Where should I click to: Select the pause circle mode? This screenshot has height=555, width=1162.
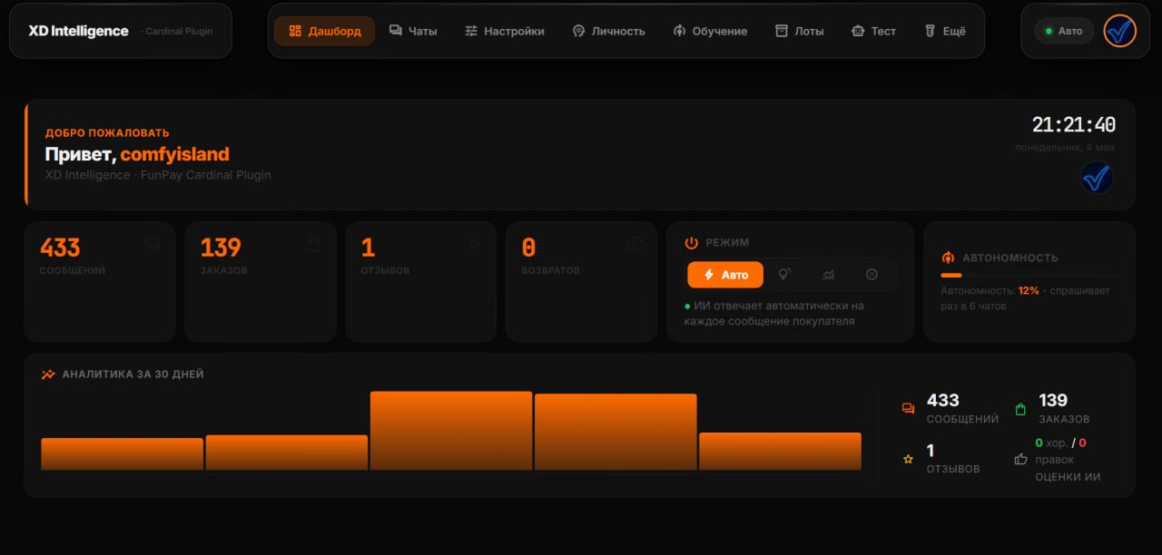[x=871, y=275]
